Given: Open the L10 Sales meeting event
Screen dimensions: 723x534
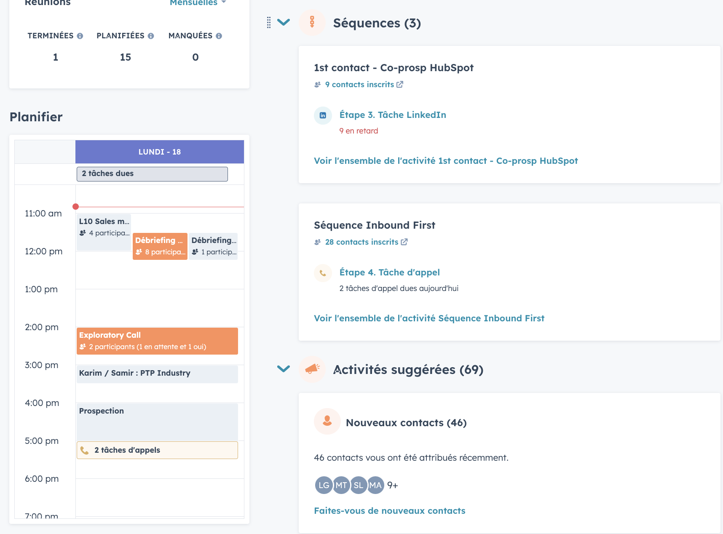Looking at the screenshot, I should pyautogui.click(x=104, y=232).
